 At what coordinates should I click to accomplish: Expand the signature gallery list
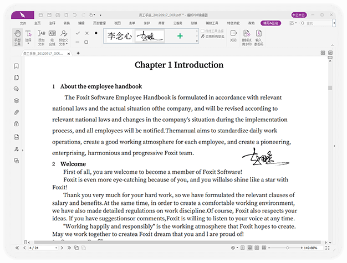[197, 41]
